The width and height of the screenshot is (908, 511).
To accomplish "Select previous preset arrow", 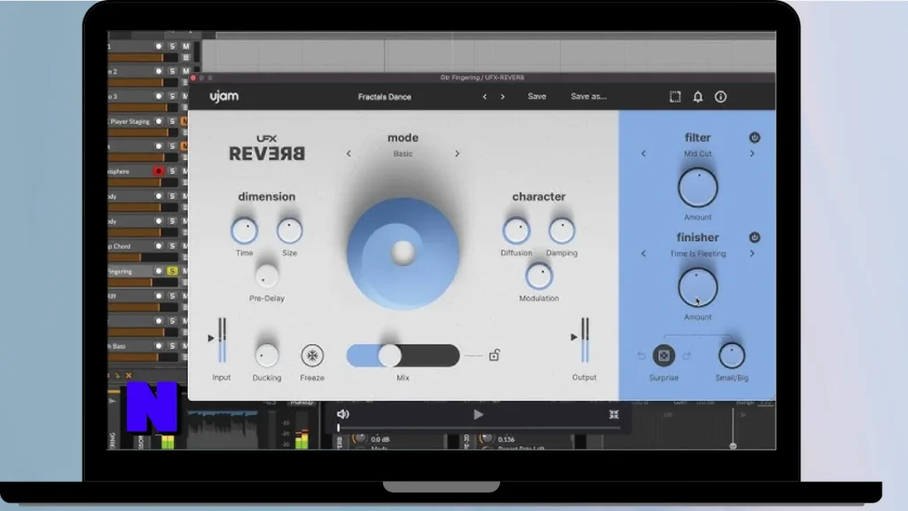I will click(x=485, y=97).
